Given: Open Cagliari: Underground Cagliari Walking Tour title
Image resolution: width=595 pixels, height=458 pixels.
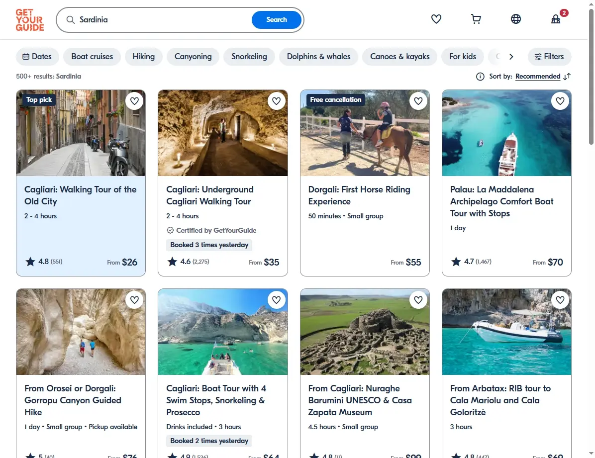Looking at the screenshot, I should coord(210,195).
